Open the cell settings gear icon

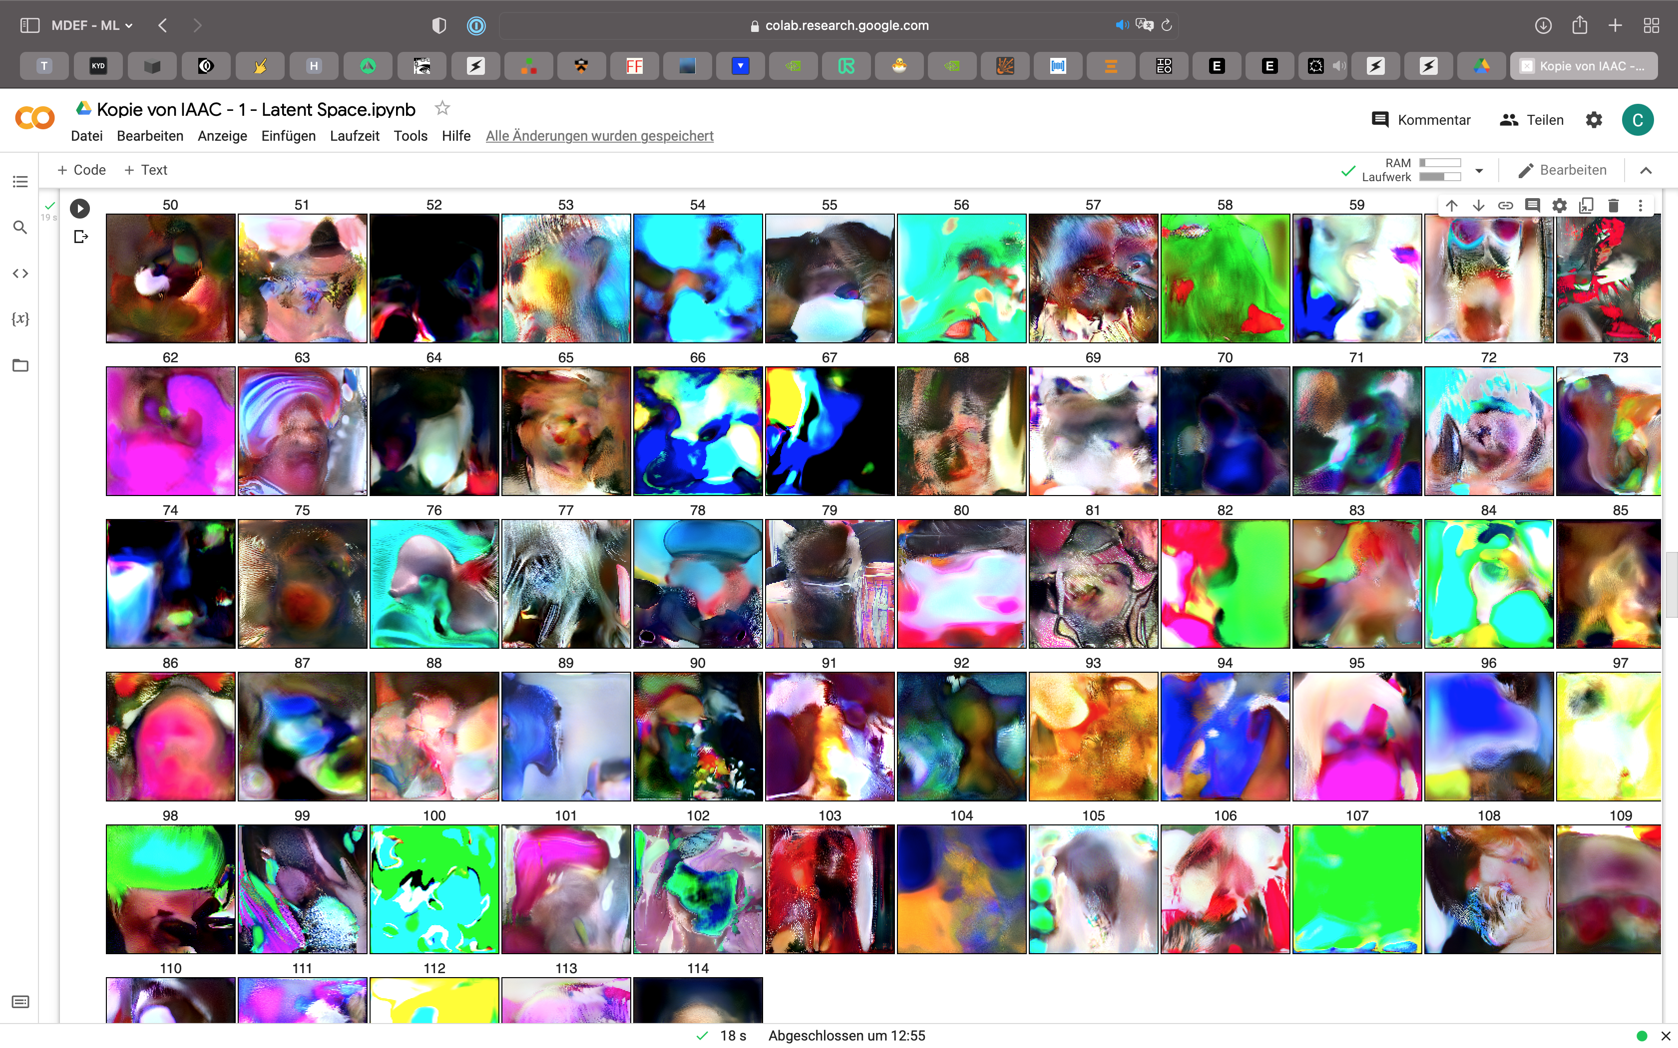click(1559, 206)
